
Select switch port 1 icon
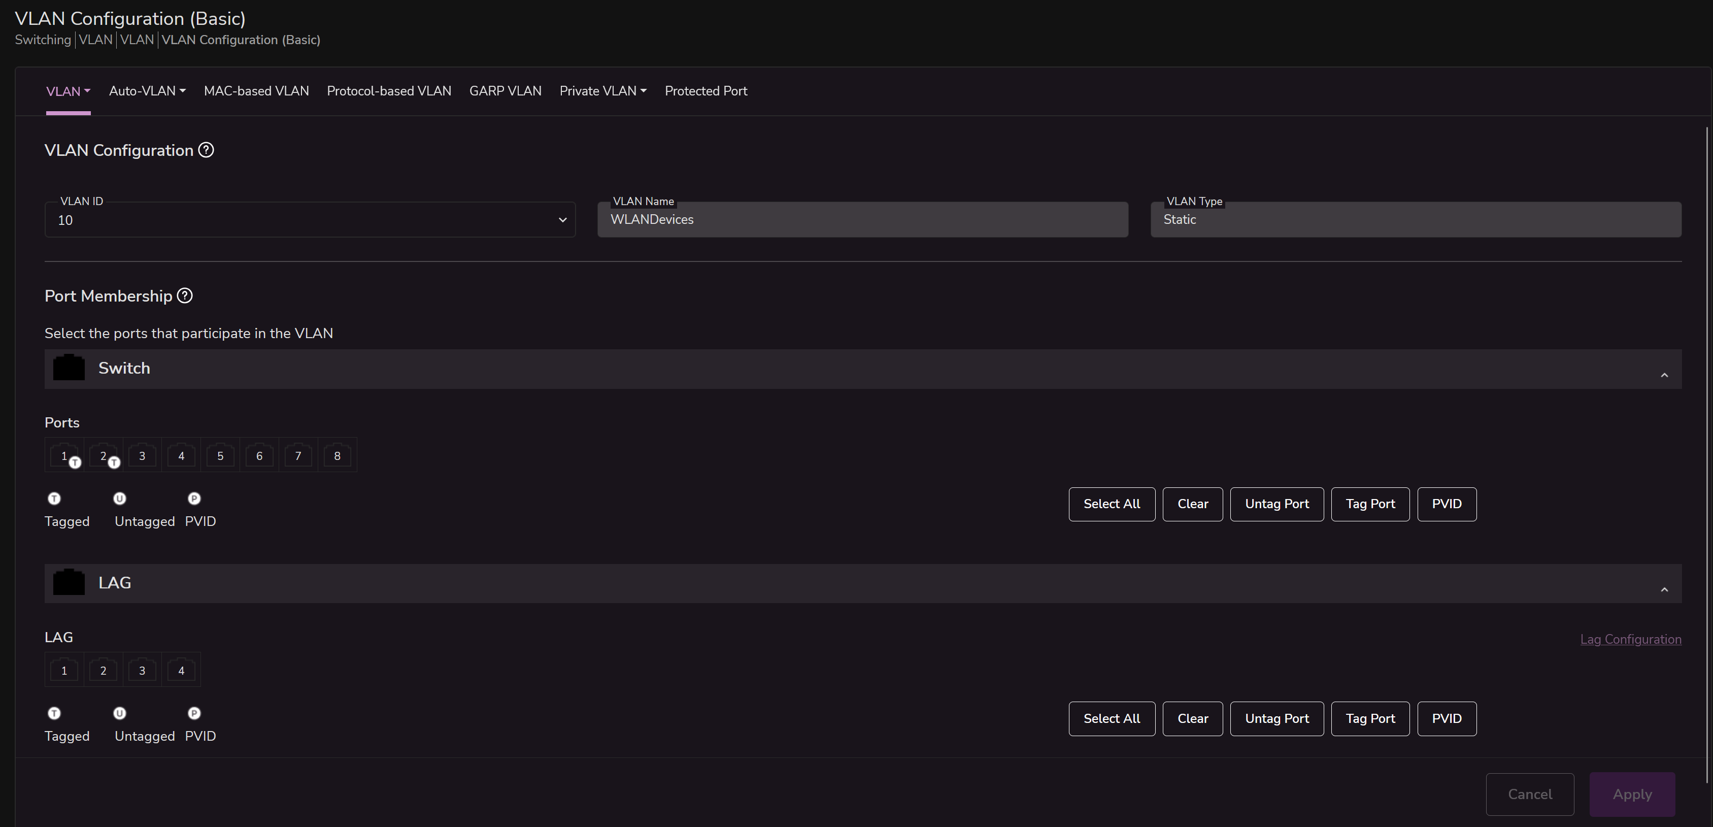(x=64, y=456)
